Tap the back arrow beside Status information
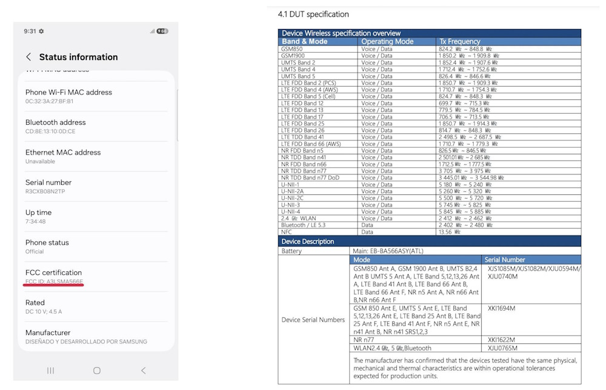606x390 pixels. point(28,57)
